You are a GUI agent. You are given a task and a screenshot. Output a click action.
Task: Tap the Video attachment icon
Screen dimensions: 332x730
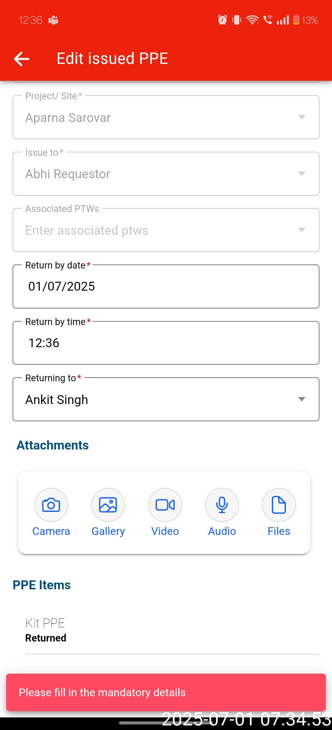(165, 505)
